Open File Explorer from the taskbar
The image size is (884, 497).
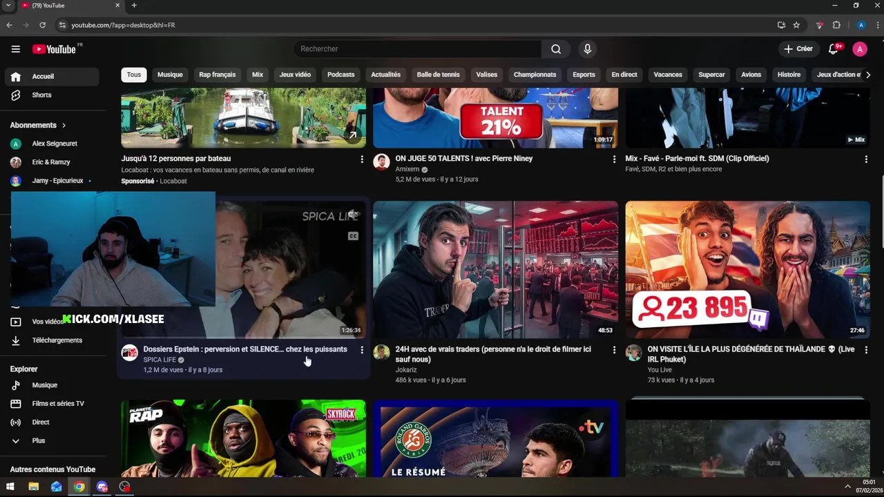33,487
